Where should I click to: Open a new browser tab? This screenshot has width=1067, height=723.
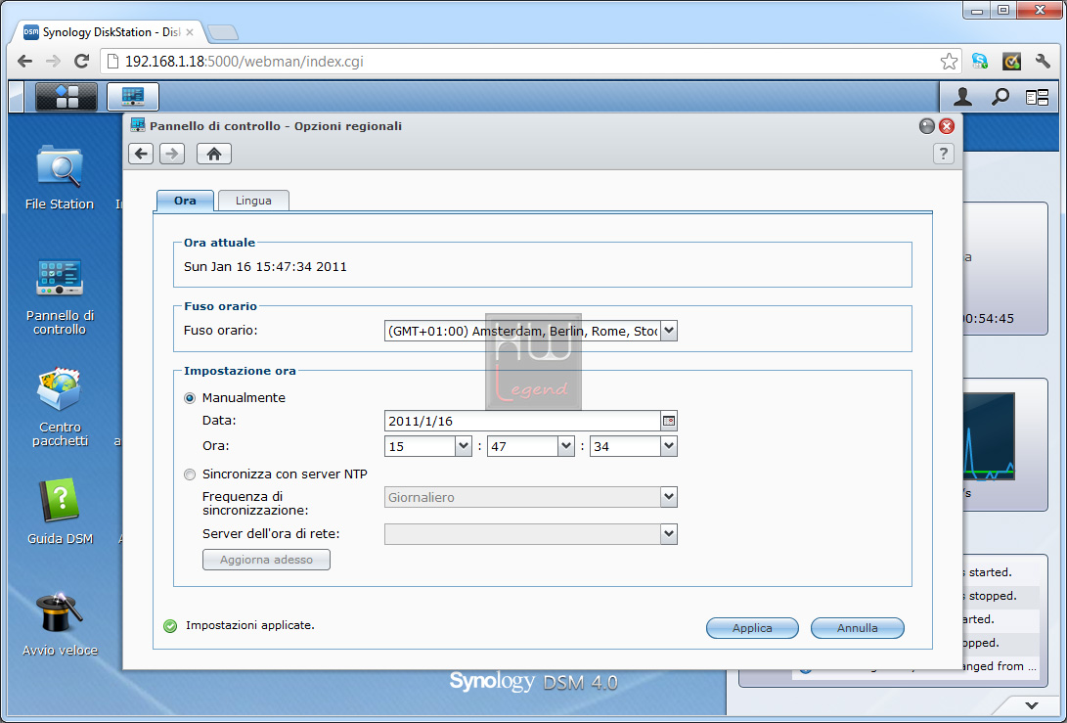click(223, 32)
